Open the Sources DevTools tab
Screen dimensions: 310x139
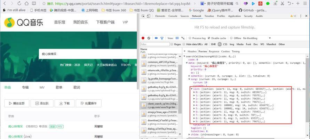[x=185, y=16]
